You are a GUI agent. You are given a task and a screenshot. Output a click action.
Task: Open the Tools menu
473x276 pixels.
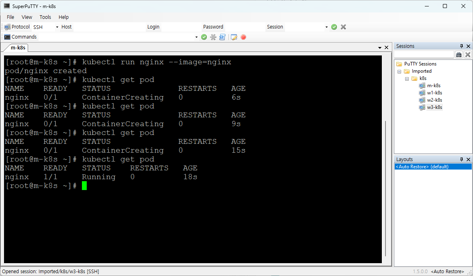45,17
